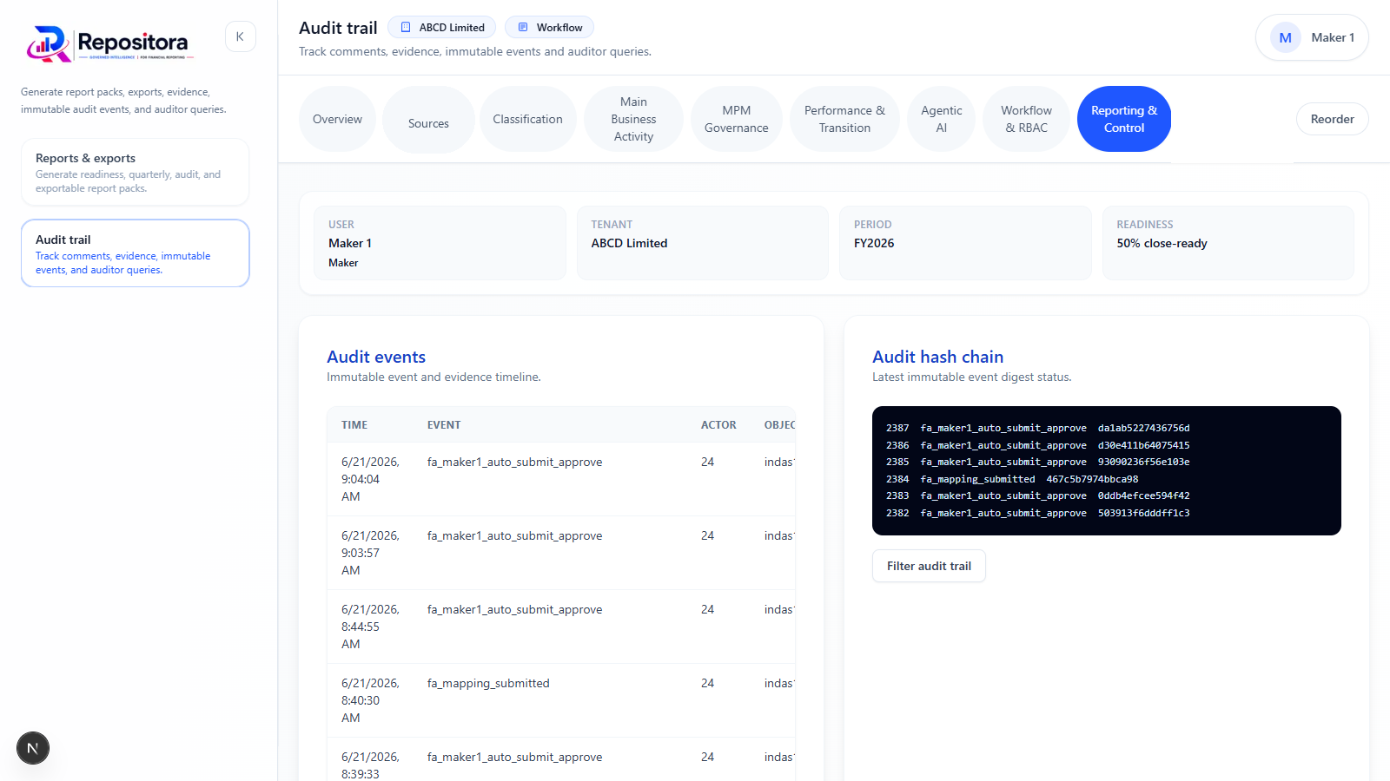Click the Repositora logo

click(109, 43)
